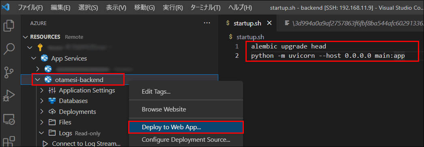This screenshot has height=147, width=424.
Task: Click line number 2 in gutter
Action: pyautogui.click(x=237, y=56)
